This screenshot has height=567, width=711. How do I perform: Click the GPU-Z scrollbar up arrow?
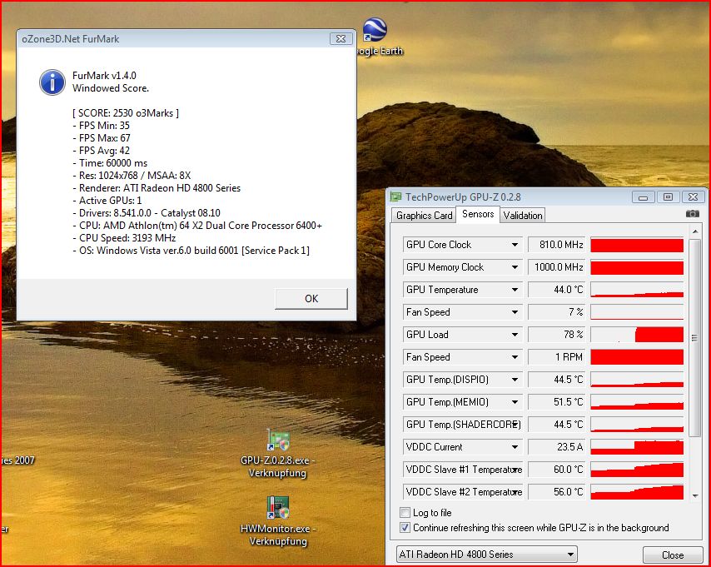(695, 231)
